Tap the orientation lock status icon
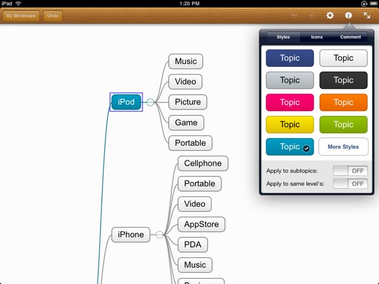The image size is (379, 284). tap(364, 4)
